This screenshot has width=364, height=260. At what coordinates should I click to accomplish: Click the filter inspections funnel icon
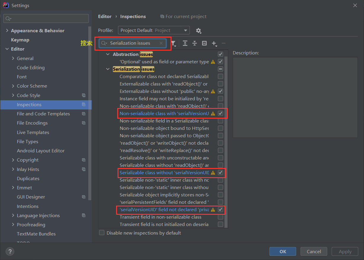(x=174, y=43)
